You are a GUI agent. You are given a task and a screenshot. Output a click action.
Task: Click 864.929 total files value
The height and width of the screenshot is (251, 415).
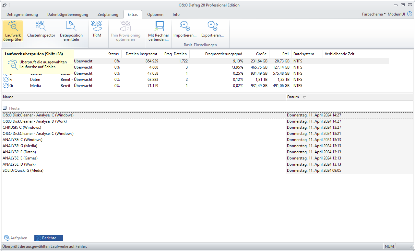152,61
